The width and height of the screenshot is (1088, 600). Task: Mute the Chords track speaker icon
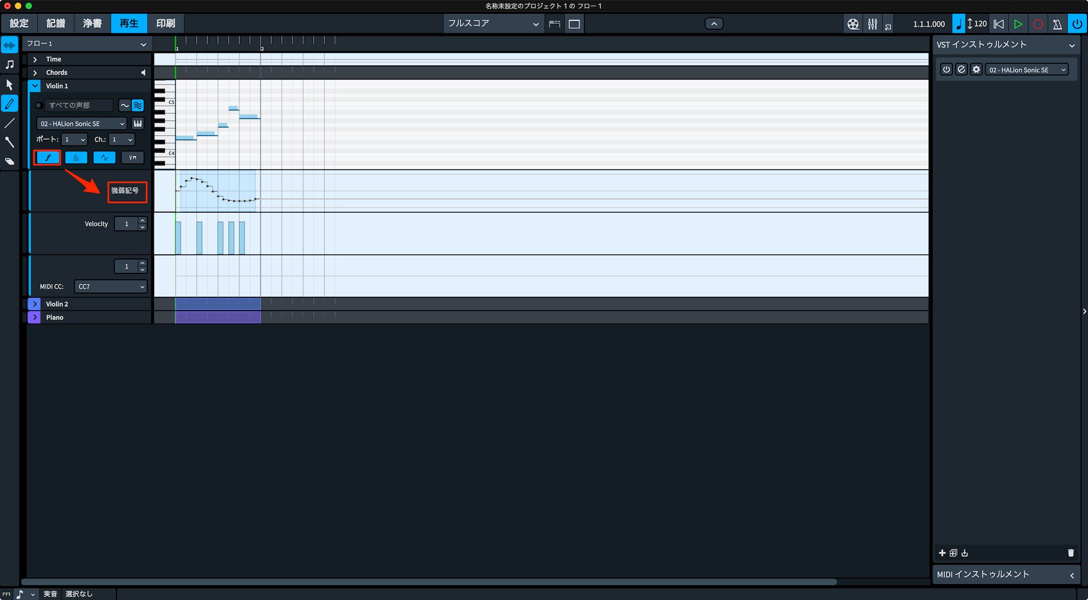[x=143, y=72]
